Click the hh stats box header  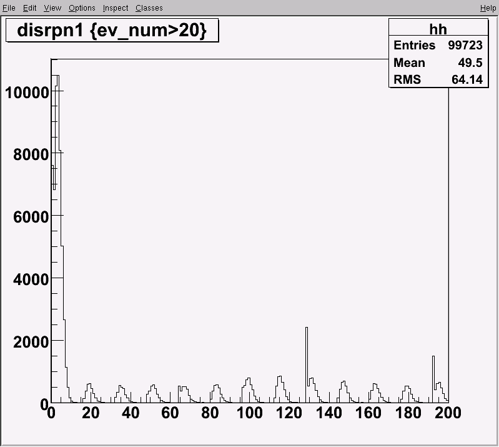438,28
